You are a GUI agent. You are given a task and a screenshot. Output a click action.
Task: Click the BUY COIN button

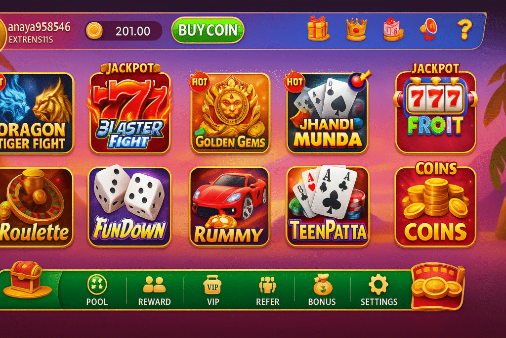point(208,30)
